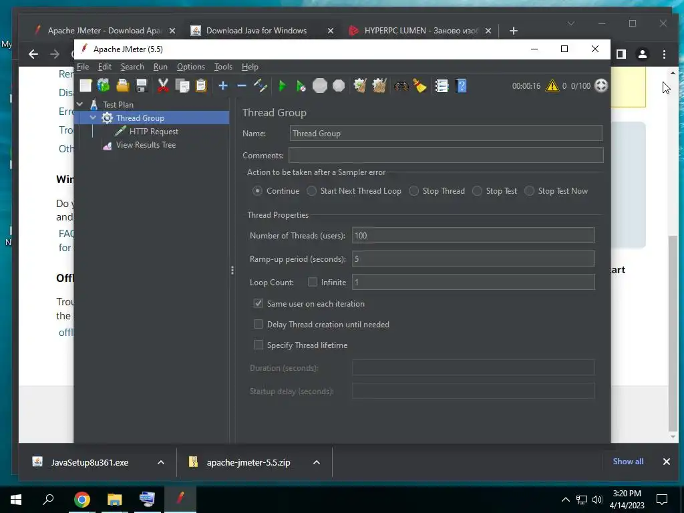Viewport: 684px width, 513px height.
Task: Switch to HYPERPC LUMEN browser tab
Action: point(421,31)
